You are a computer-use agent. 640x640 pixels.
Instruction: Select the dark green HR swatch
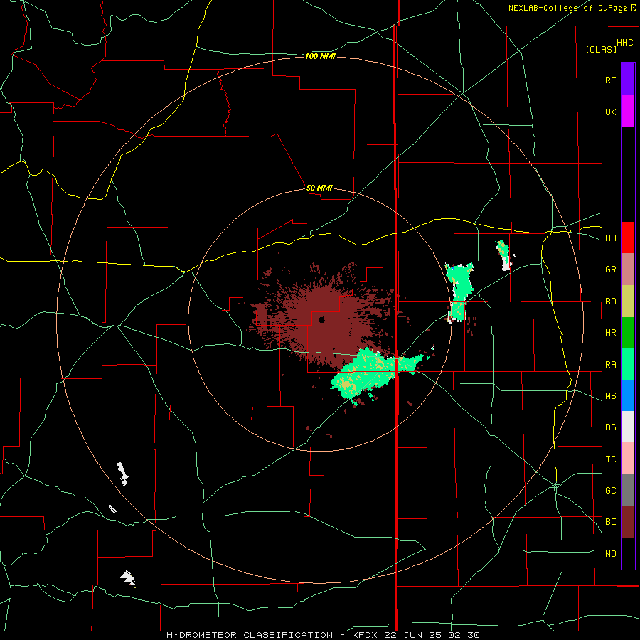628,333
